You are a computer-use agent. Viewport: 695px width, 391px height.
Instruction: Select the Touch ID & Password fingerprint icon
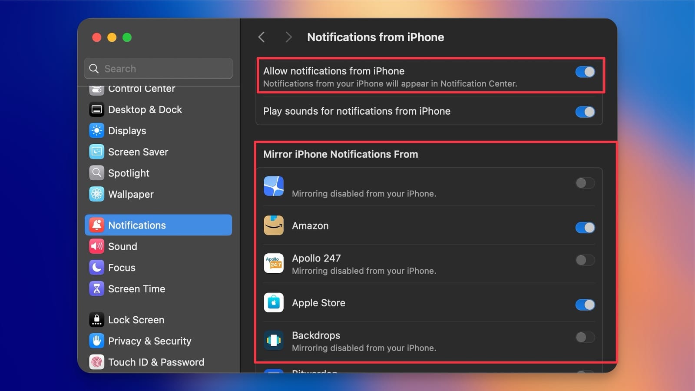(x=97, y=362)
